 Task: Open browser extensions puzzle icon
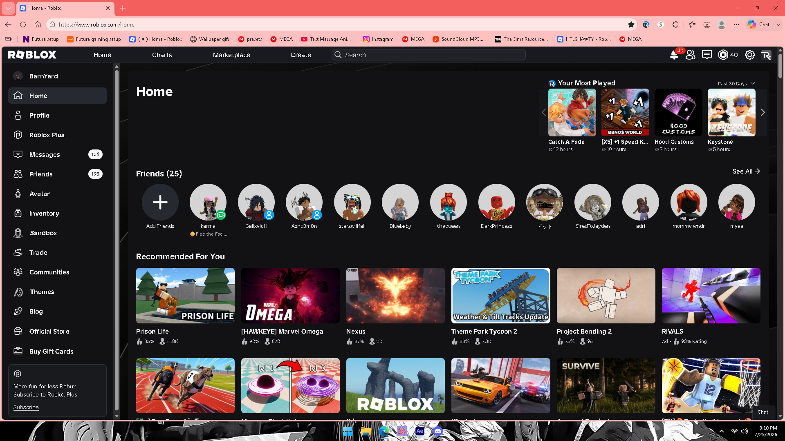pos(675,24)
